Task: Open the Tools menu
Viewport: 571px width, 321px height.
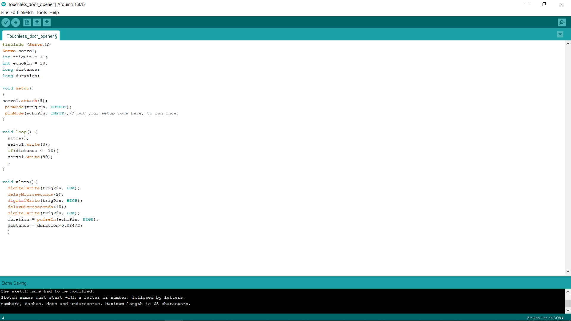Action: pyautogui.click(x=41, y=12)
